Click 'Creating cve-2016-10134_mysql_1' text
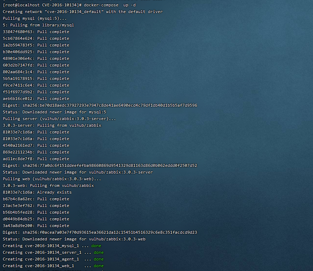The height and width of the screenshot is (271, 313). pyautogui.click(x=41, y=246)
